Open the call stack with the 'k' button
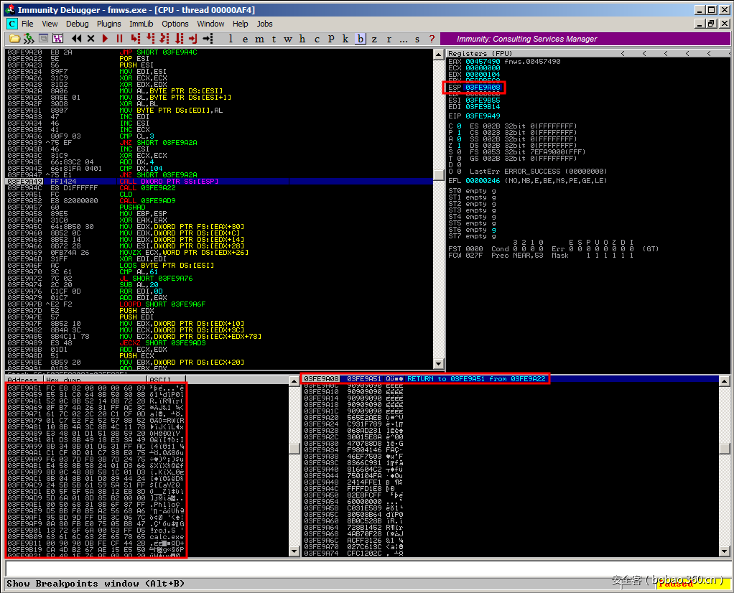The width and height of the screenshot is (734, 593). (345, 39)
